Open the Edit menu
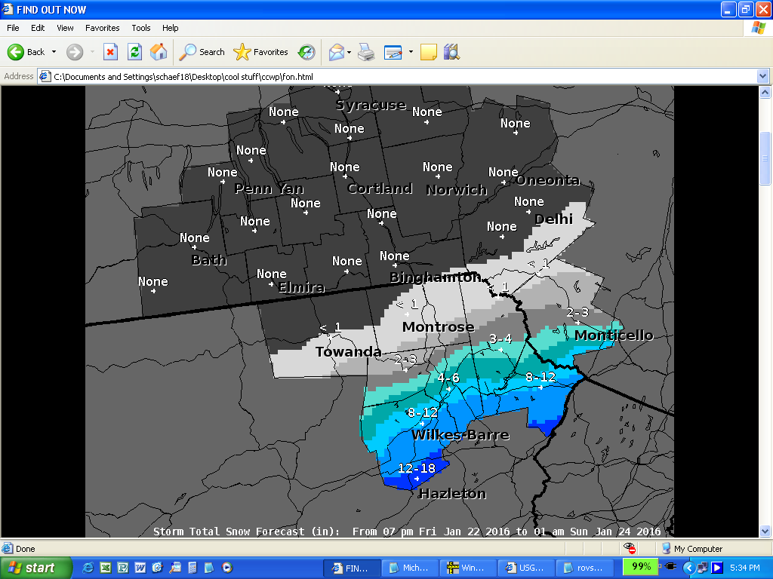 tap(38, 28)
